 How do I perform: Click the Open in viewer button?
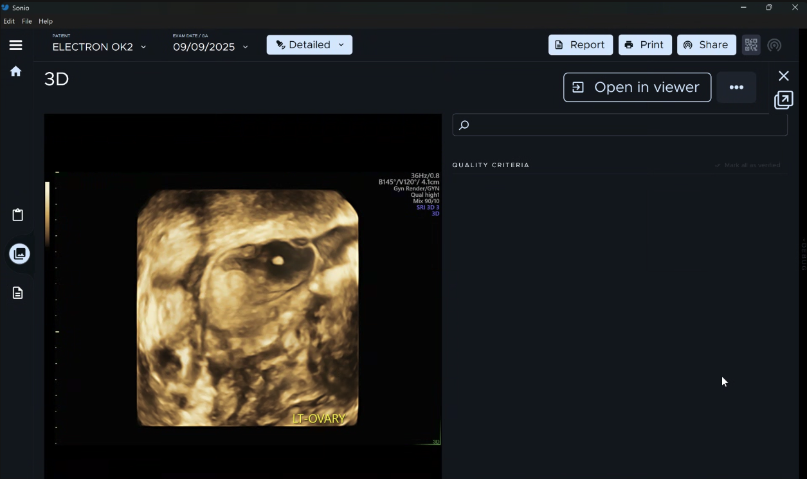[637, 87]
